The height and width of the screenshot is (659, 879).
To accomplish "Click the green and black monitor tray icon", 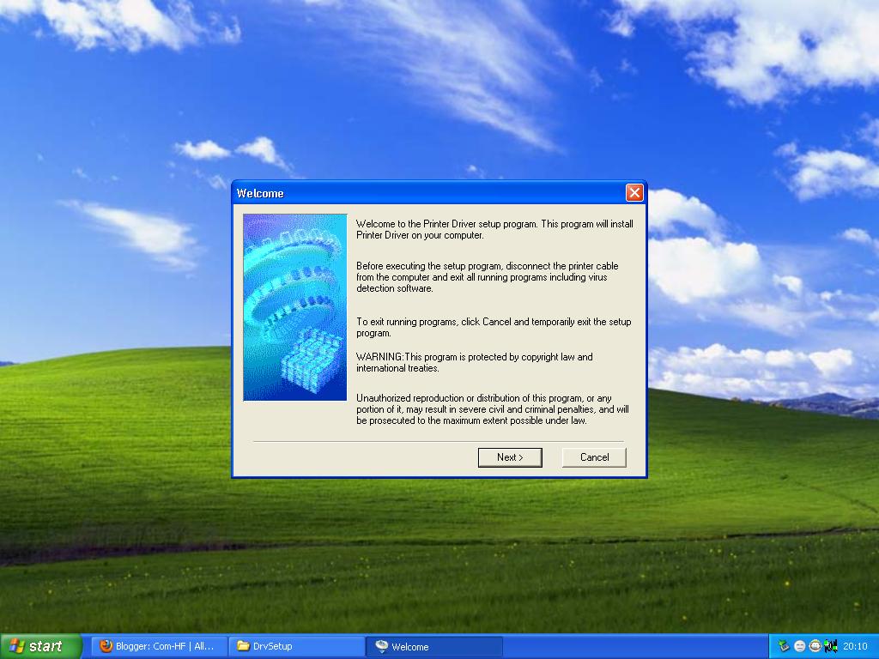I will (x=831, y=647).
